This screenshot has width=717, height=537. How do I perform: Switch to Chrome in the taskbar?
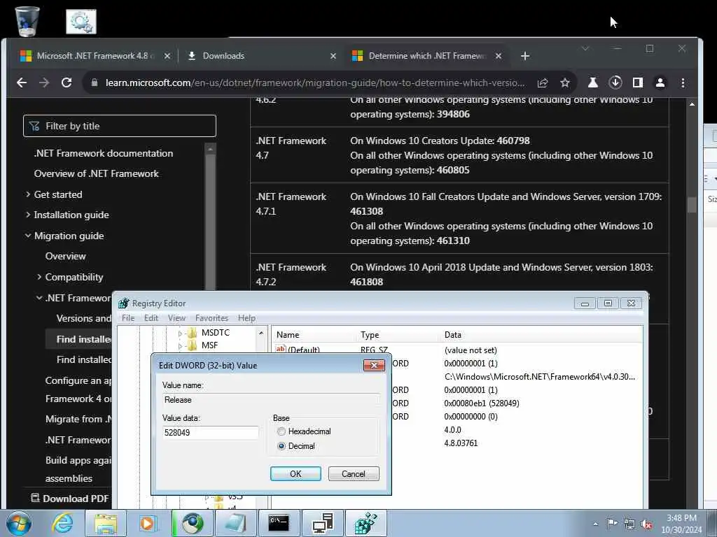[193, 523]
